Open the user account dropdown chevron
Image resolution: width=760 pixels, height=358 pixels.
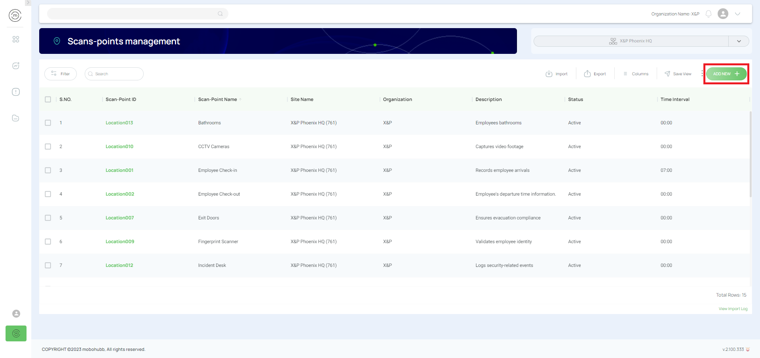point(738,14)
